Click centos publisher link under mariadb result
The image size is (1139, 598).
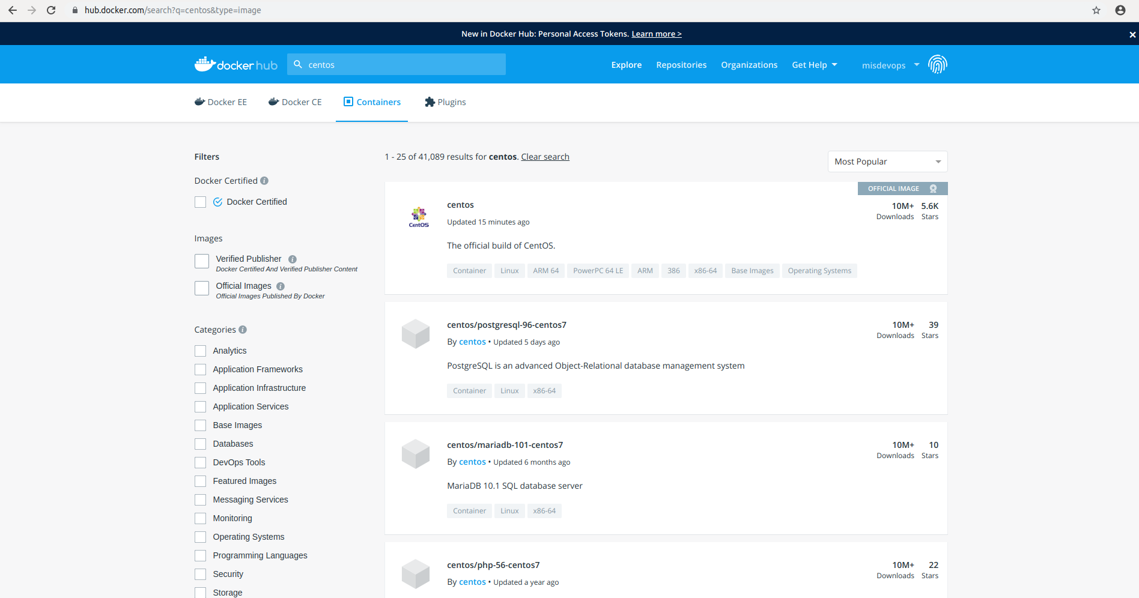point(472,462)
